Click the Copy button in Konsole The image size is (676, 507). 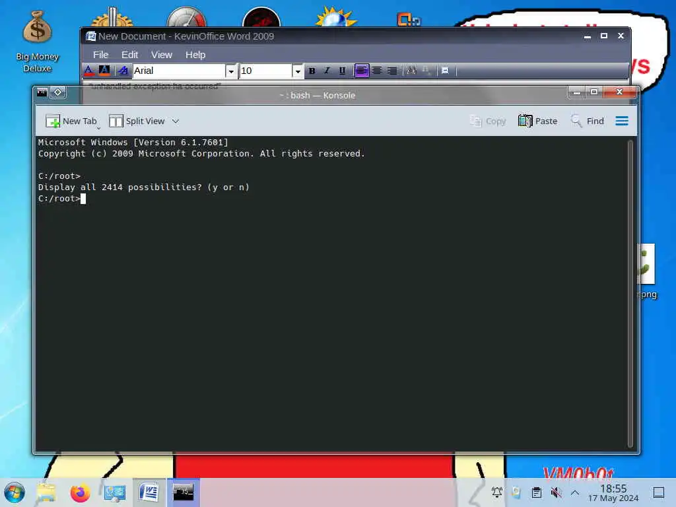pos(488,121)
